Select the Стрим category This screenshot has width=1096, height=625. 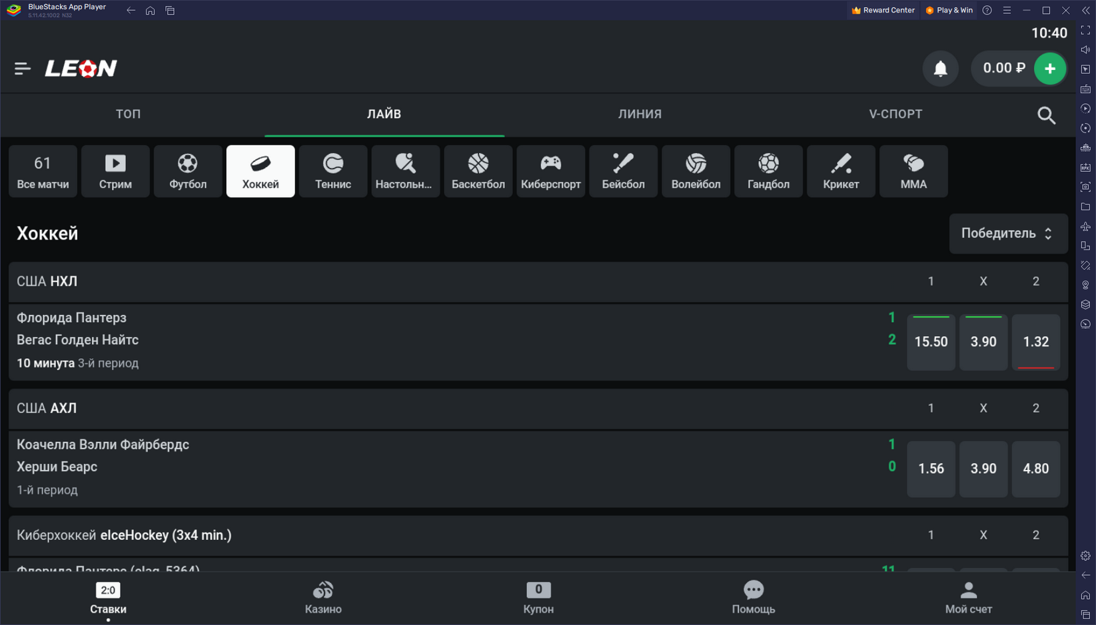click(x=115, y=171)
